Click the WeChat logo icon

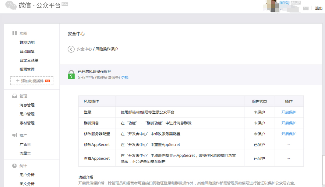click(11, 5)
